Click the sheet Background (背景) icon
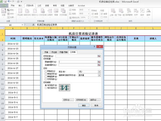Viewport: 161px width, 121px height. click(56, 11)
